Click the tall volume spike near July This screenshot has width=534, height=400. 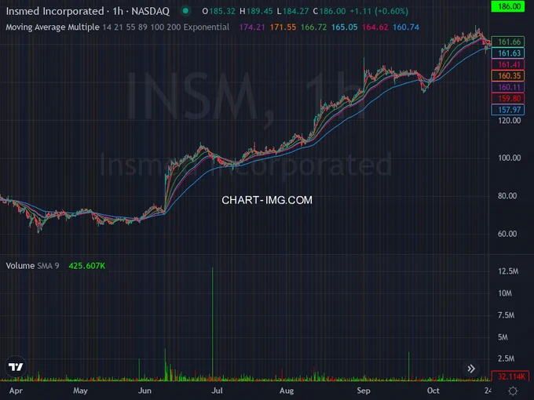(x=213, y=314)
